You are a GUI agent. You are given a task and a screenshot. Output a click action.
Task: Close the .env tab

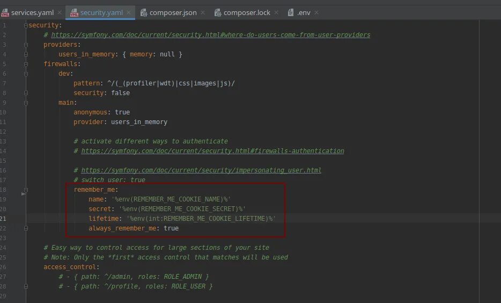(x=316, y=12)
